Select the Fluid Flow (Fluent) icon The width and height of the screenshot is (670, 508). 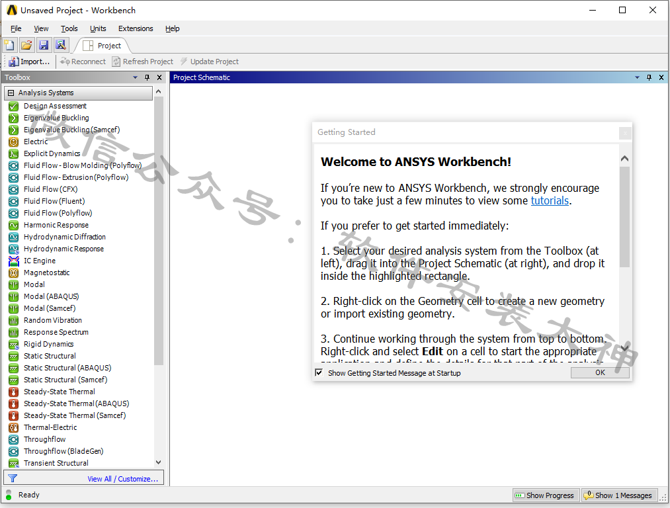[14, 201]
